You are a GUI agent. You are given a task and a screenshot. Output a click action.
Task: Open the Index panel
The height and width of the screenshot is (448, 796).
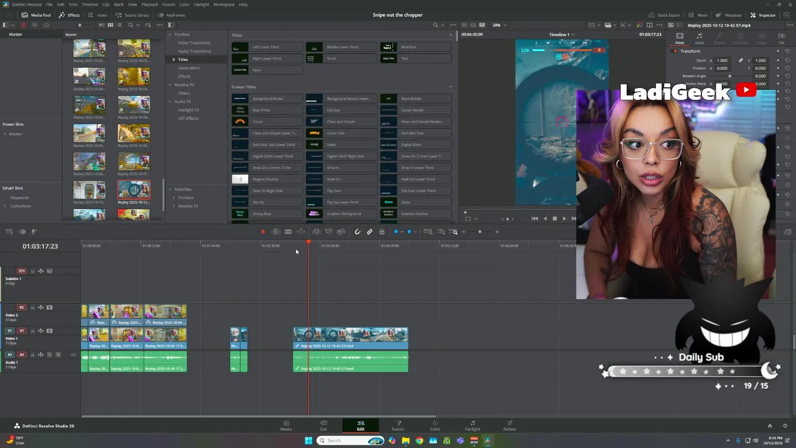(98, 15)
